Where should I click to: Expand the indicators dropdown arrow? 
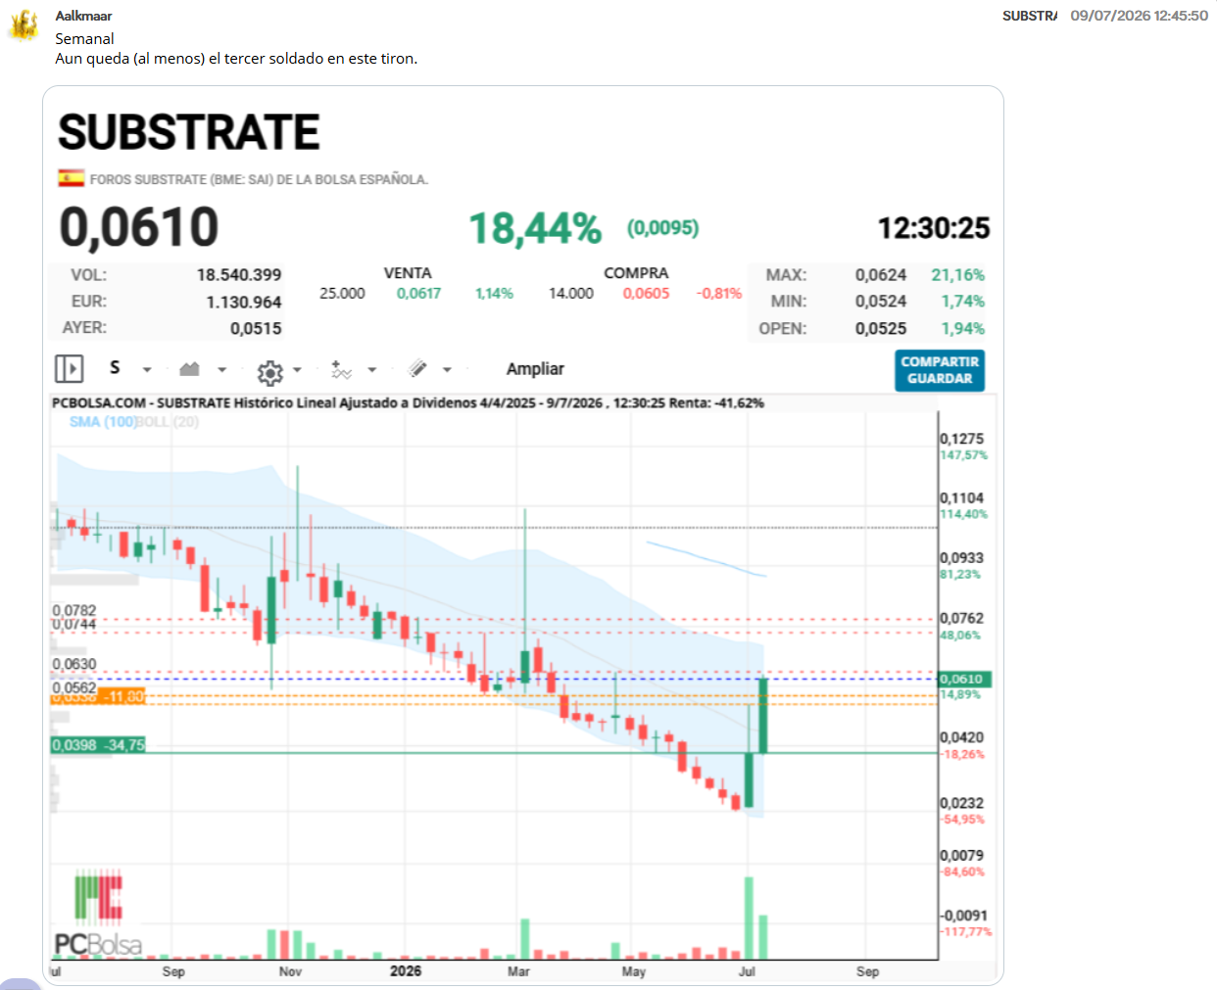click(x=372, y=370)
